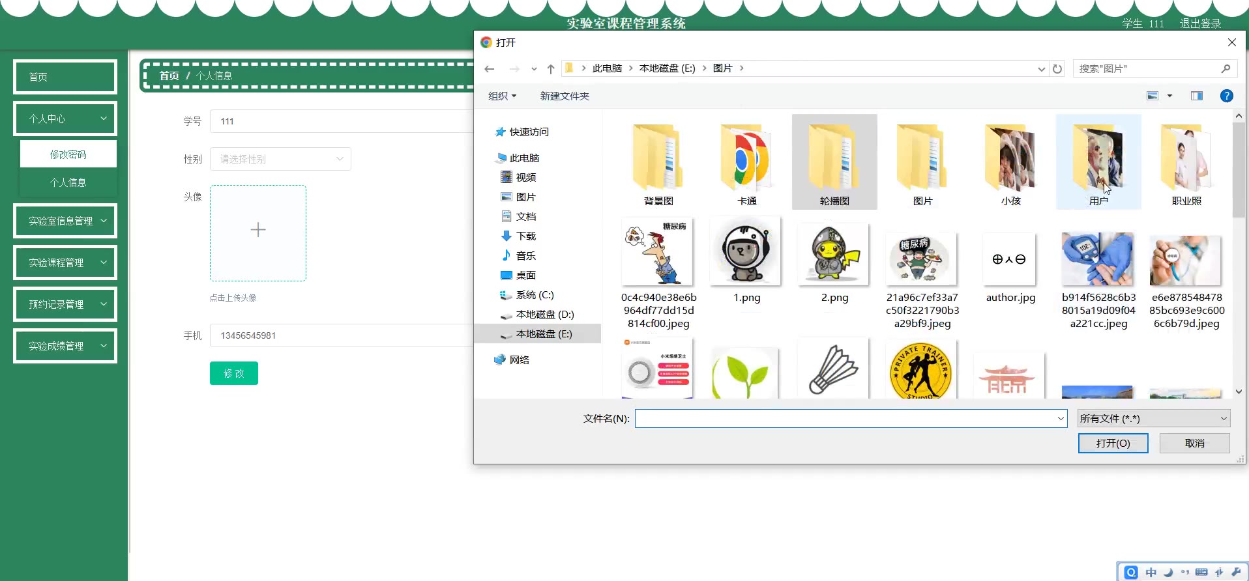Select the Private Trainer logo image
The width and height of the screenshot is (1249, 581).
point(922,369)
